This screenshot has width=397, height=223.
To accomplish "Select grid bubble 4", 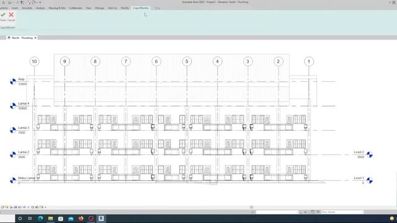I will coord(217,61).
